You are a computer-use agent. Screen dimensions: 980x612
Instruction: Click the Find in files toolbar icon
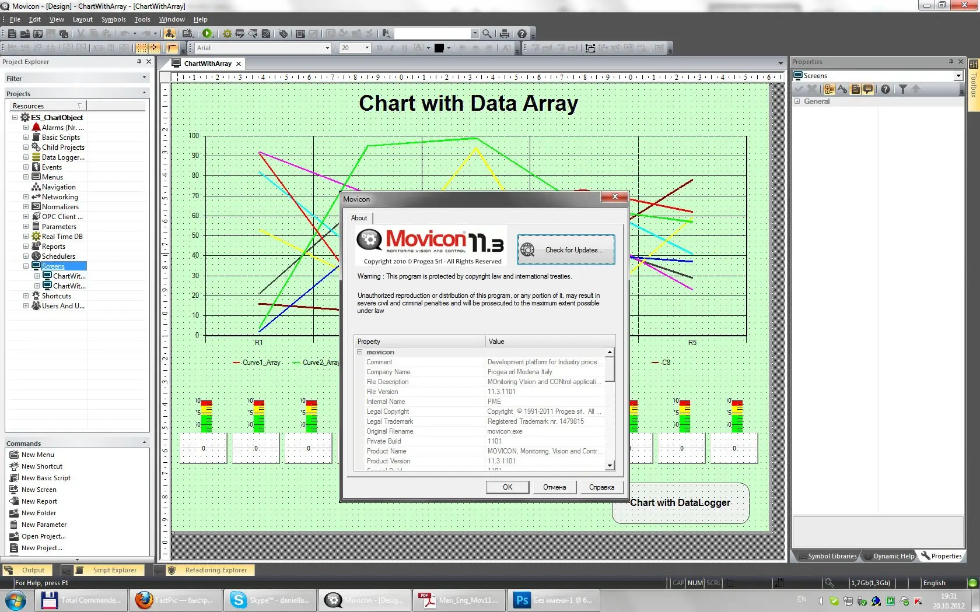[386, 34]
